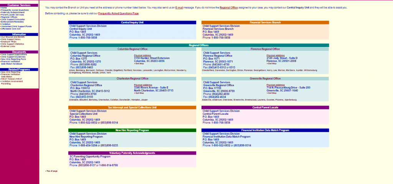
Task: Open Employer FAQs
Action: 8,42
